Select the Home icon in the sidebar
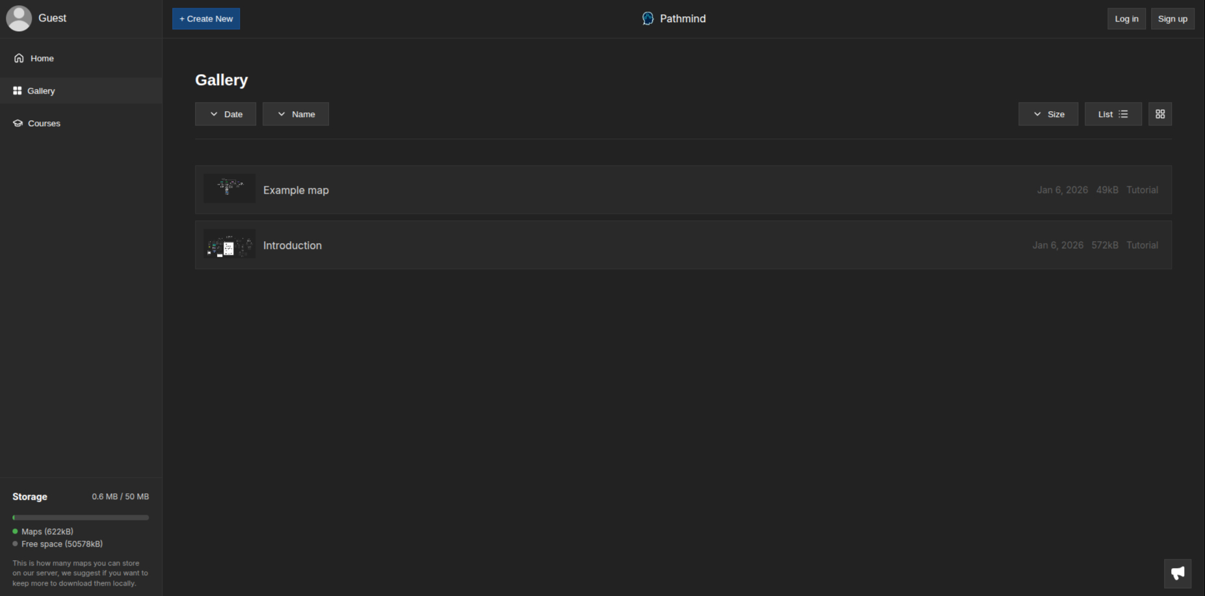This screenshot has width=1205, height=596. coord(19,58)
